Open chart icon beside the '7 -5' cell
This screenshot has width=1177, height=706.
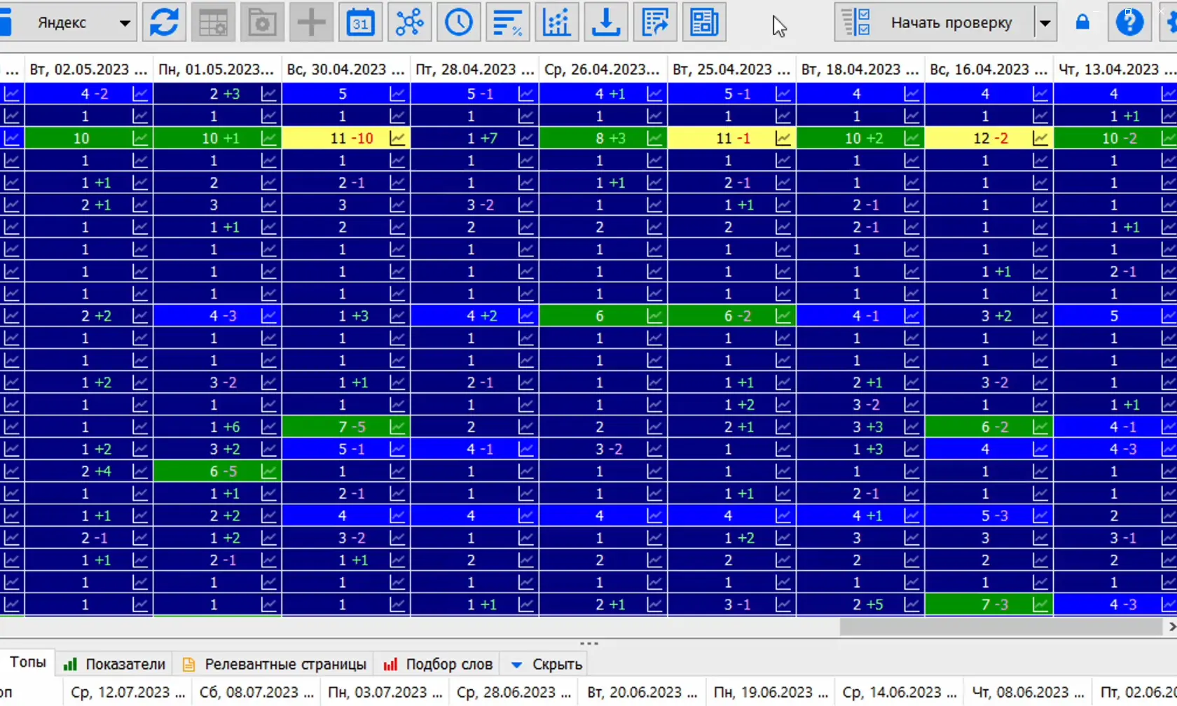(397, 427)
